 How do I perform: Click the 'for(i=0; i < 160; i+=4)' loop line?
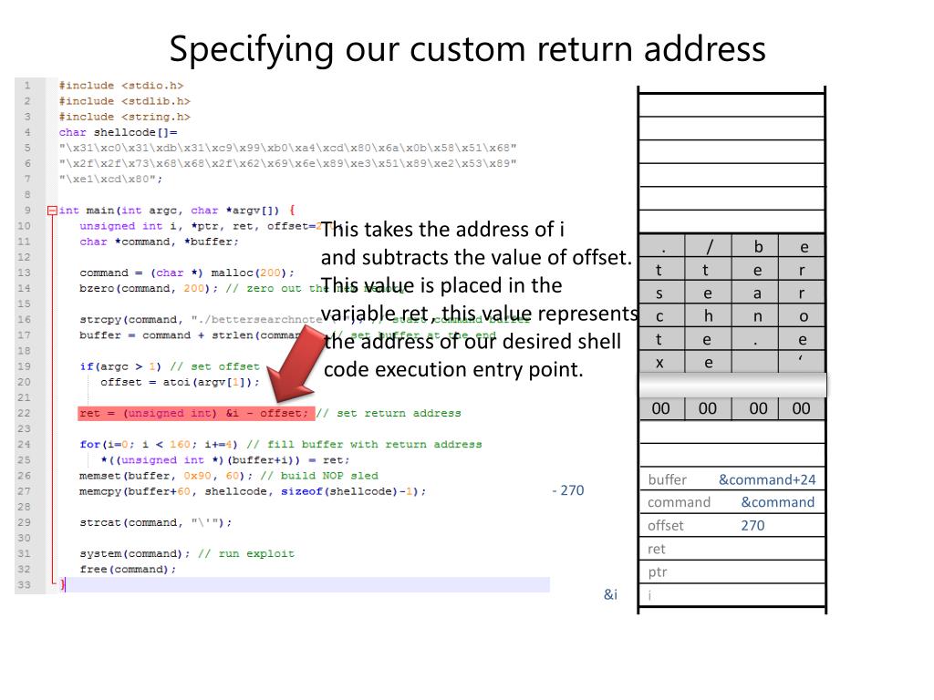[159, 444]
